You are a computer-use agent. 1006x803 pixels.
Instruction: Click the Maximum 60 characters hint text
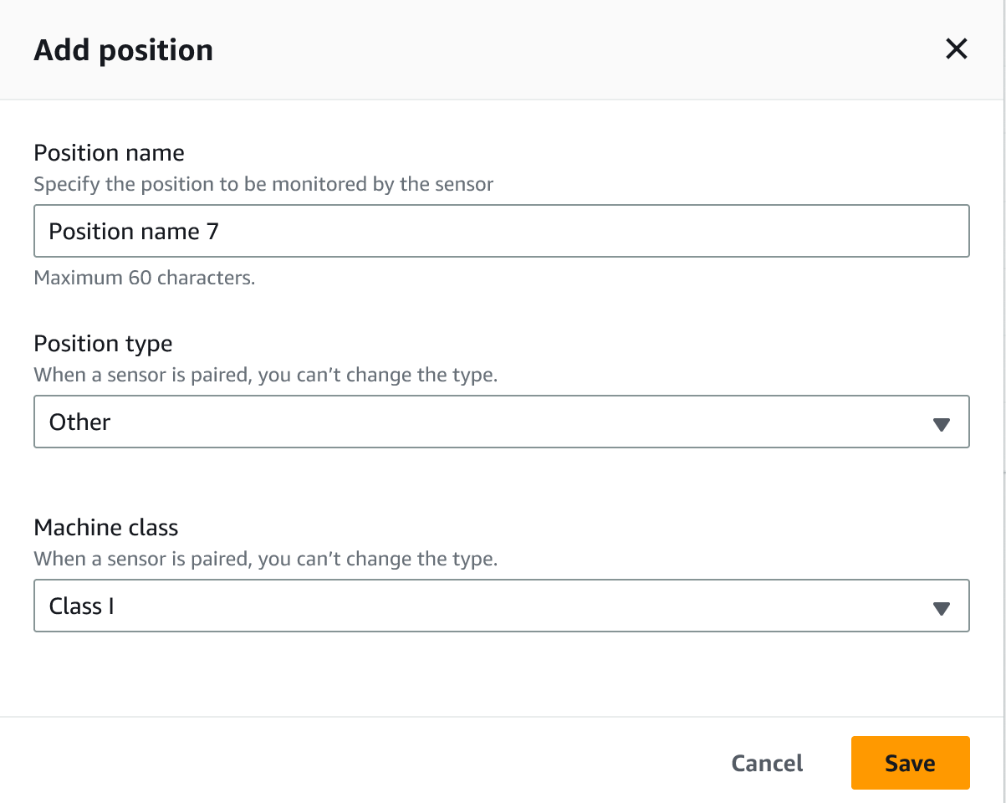pyautogui.click(x=145, y=277)
